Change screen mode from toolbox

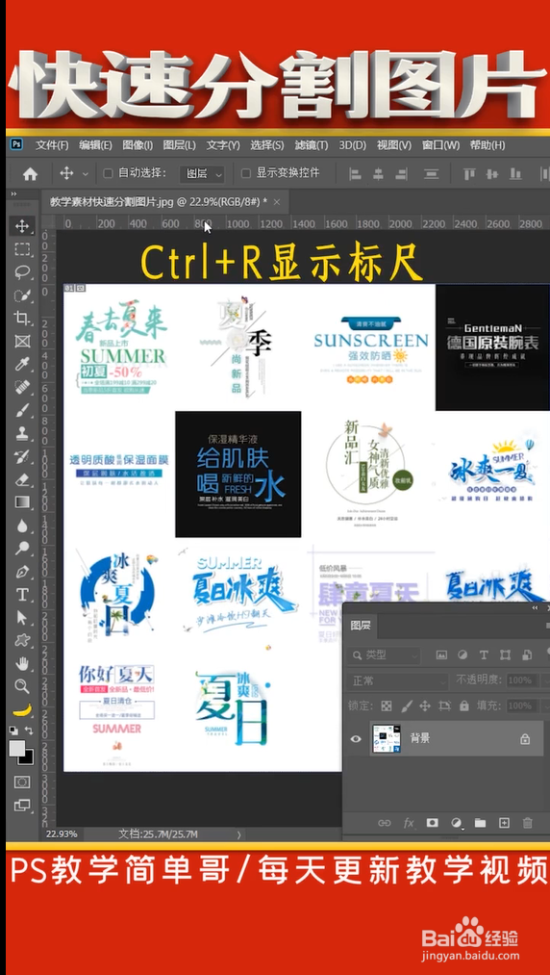22,806
